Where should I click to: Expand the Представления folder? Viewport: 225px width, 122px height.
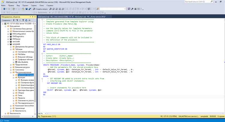coord(11,65)
